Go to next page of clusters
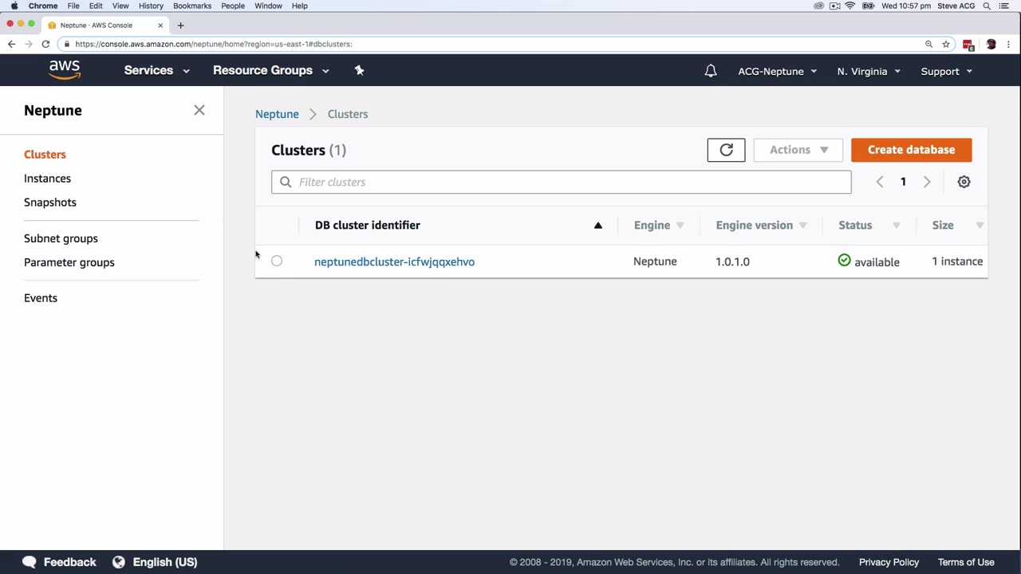1021x574 pixels. point(927,182)
